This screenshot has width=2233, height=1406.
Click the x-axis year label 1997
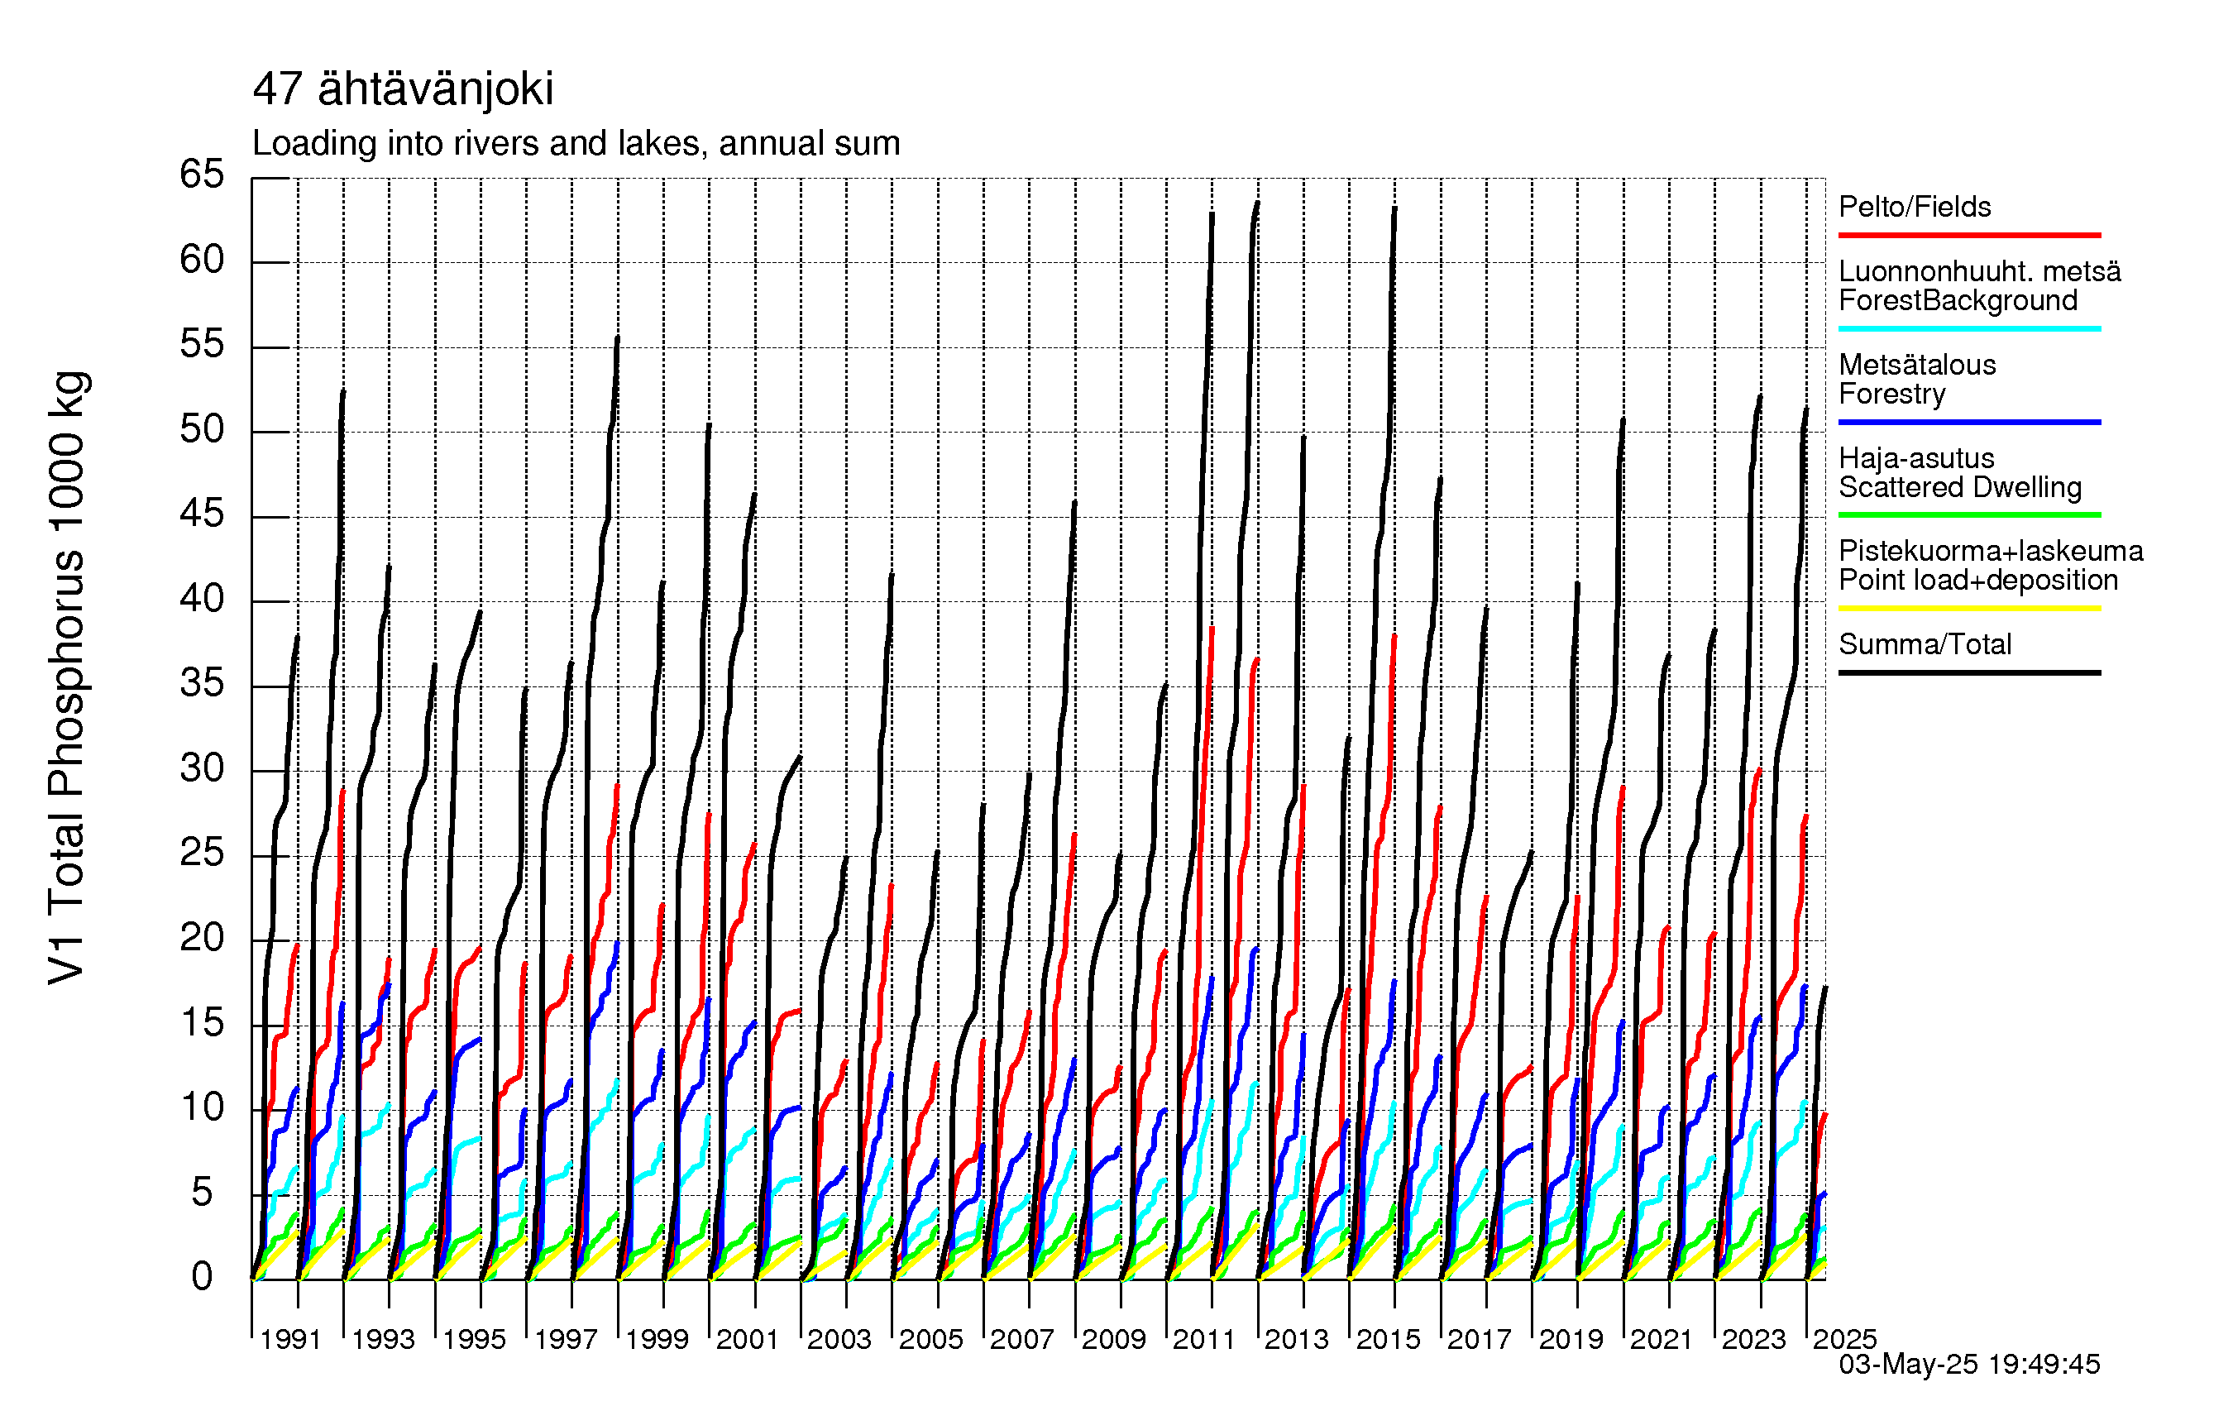point(566,1339)
